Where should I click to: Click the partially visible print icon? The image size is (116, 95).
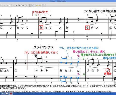[1, 5]
